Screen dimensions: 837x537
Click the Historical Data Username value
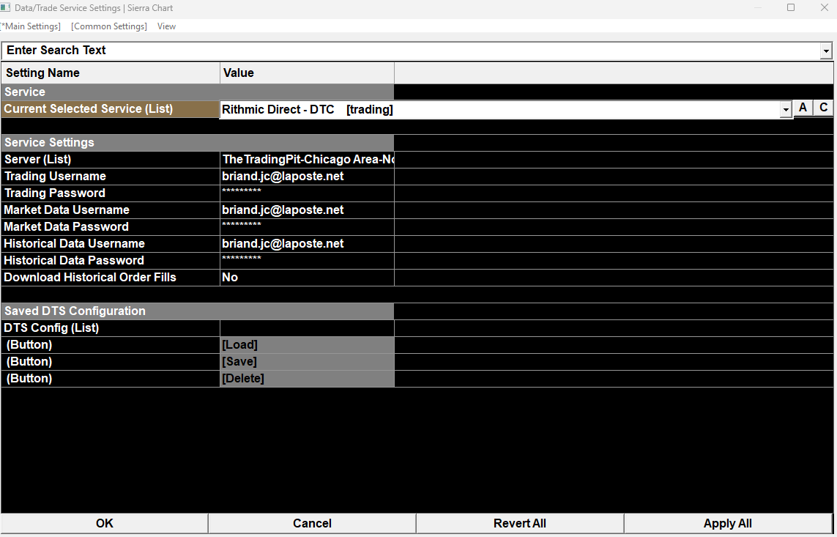tap(307, 243)
